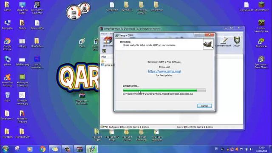
Task: Click the 'Extracting files...' label
Action: click(131, 86)
